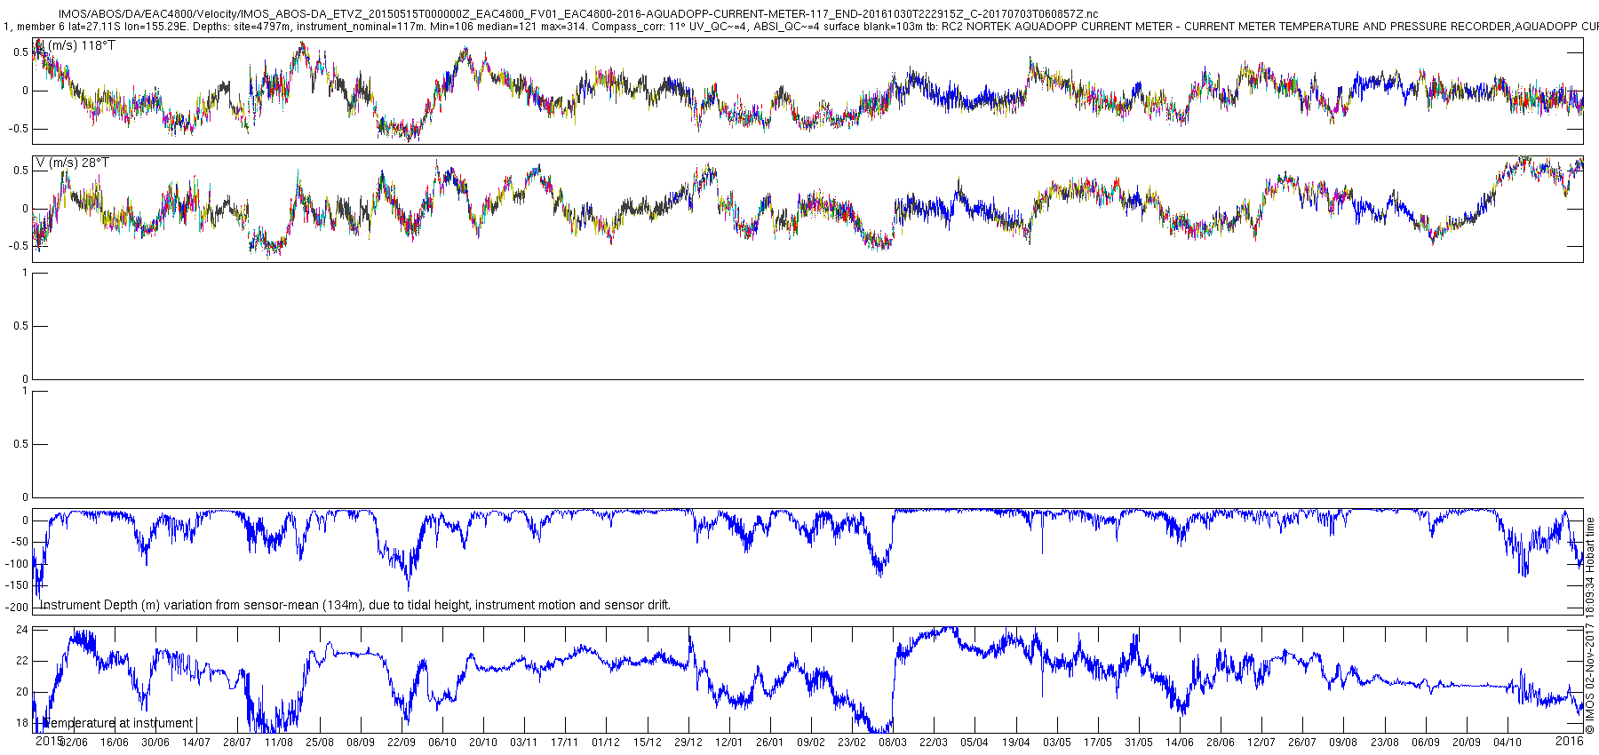
Task: Click the '08/03' date tick label
Action: coord(893,743)
